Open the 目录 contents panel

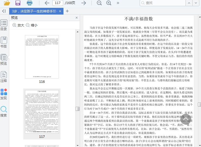[x=4, y=25]
